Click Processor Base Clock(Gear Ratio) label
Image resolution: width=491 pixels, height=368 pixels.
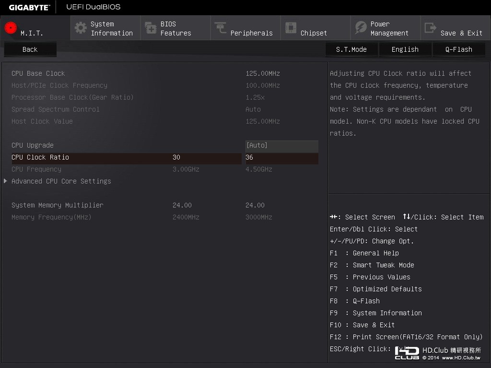tap(73, 97)
